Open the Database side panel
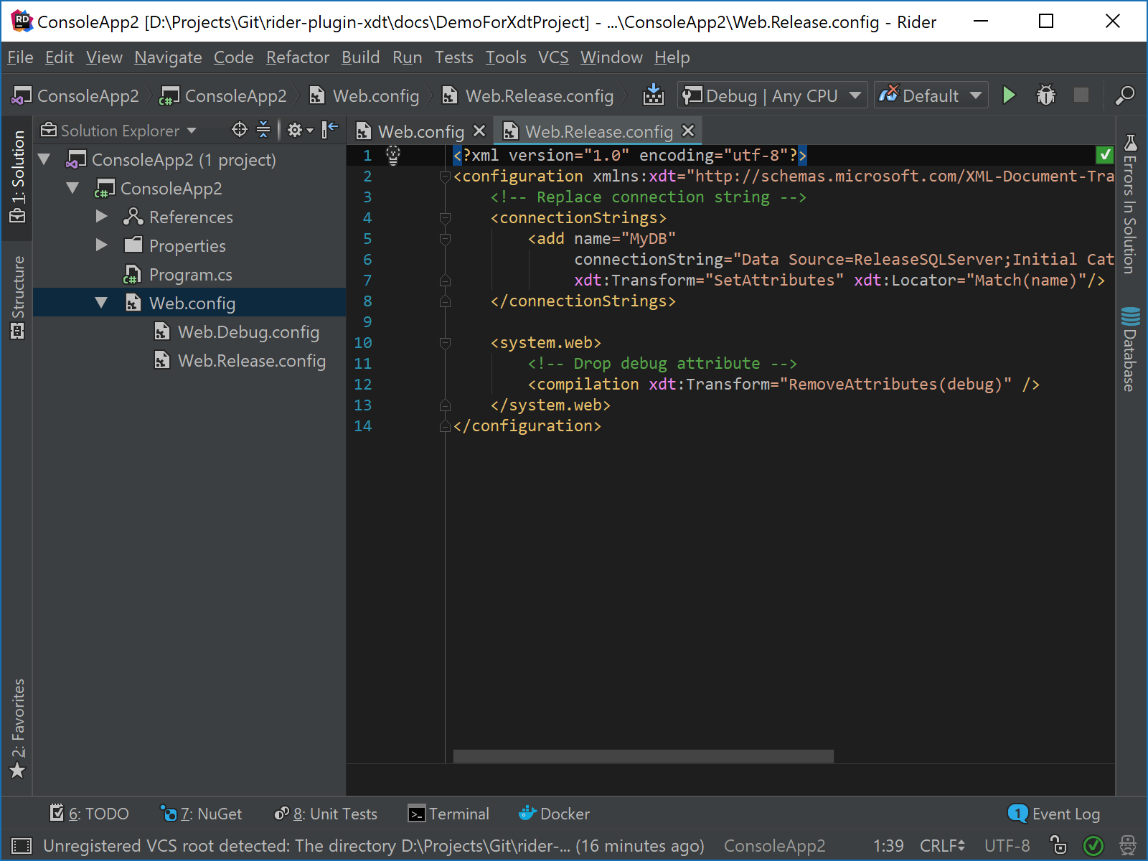The width and height of the screenshot is (1148, 861). (x=1130, y=349)
